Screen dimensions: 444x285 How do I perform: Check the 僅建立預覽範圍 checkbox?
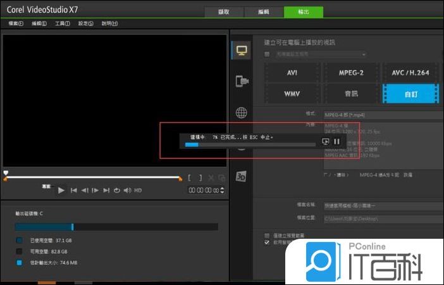[x=267, y=234]
